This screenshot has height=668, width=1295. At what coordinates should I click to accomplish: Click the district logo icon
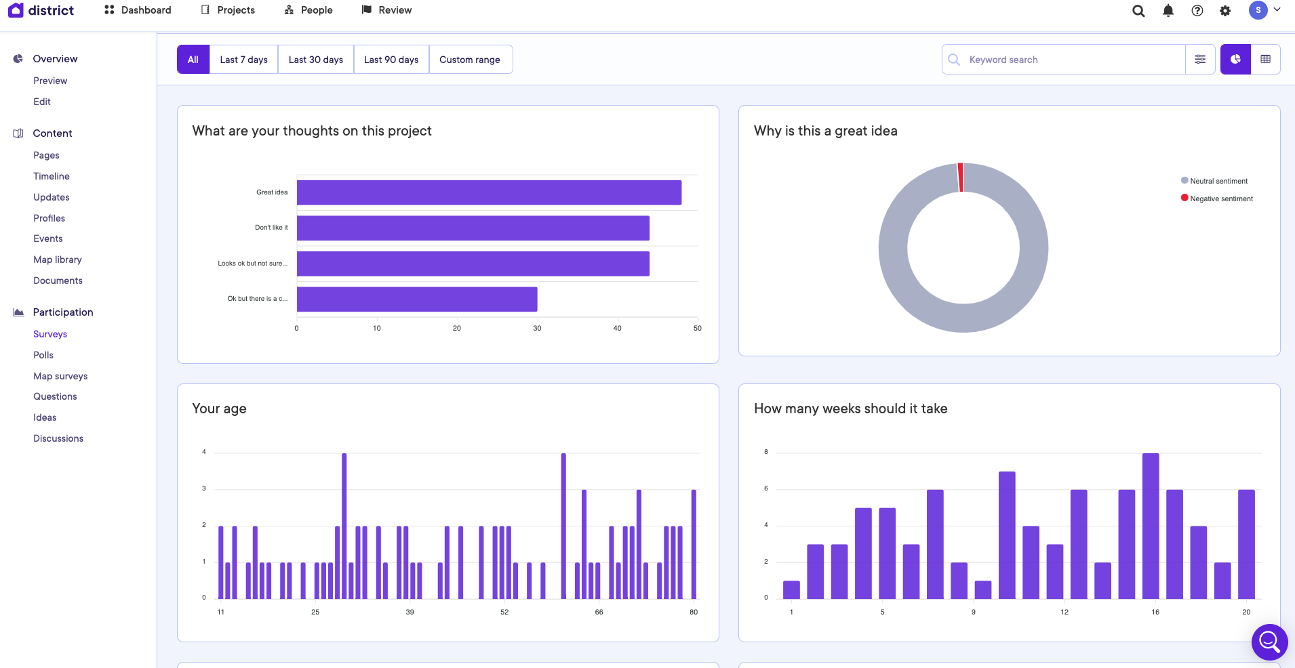[16, 10]
